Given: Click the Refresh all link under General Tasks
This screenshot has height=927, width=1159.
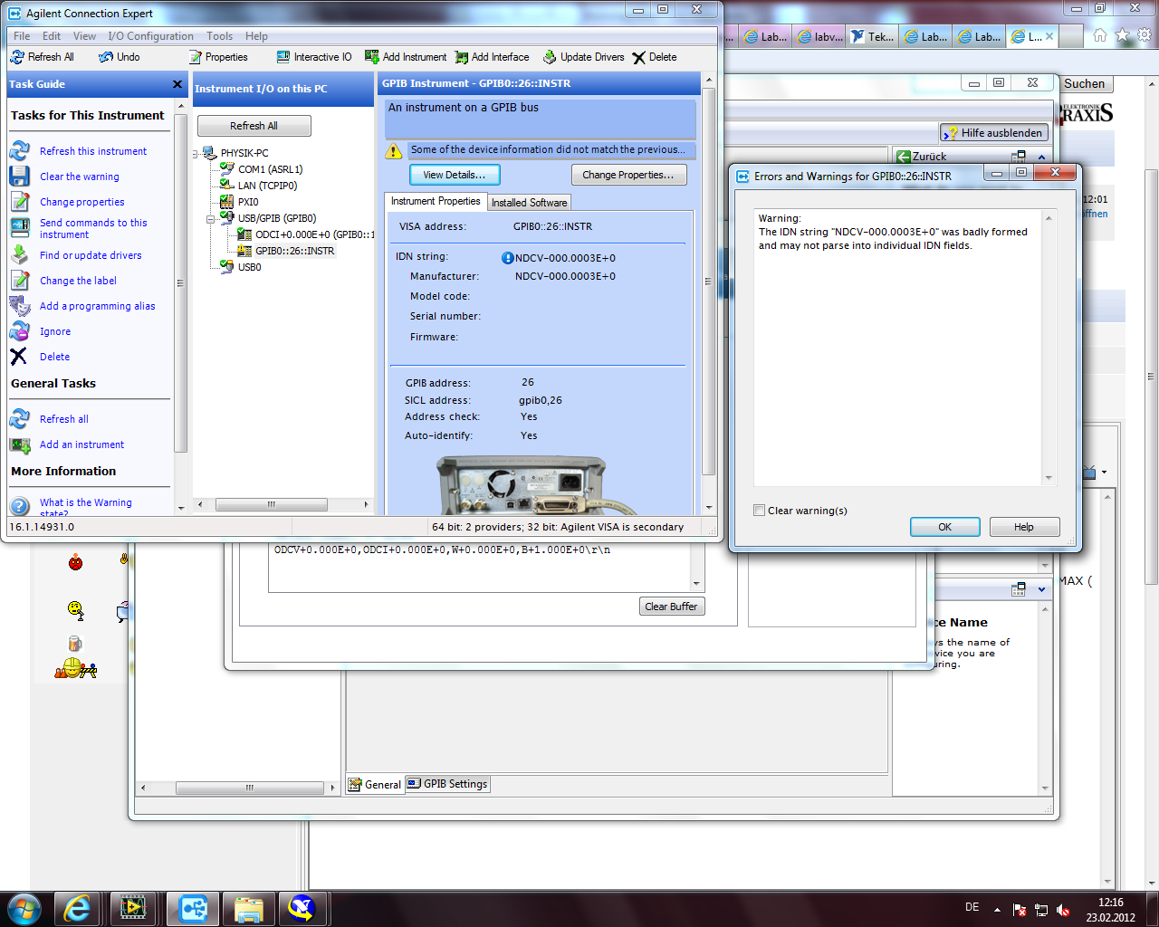Looking at the screenshot, I should (64, 419).
